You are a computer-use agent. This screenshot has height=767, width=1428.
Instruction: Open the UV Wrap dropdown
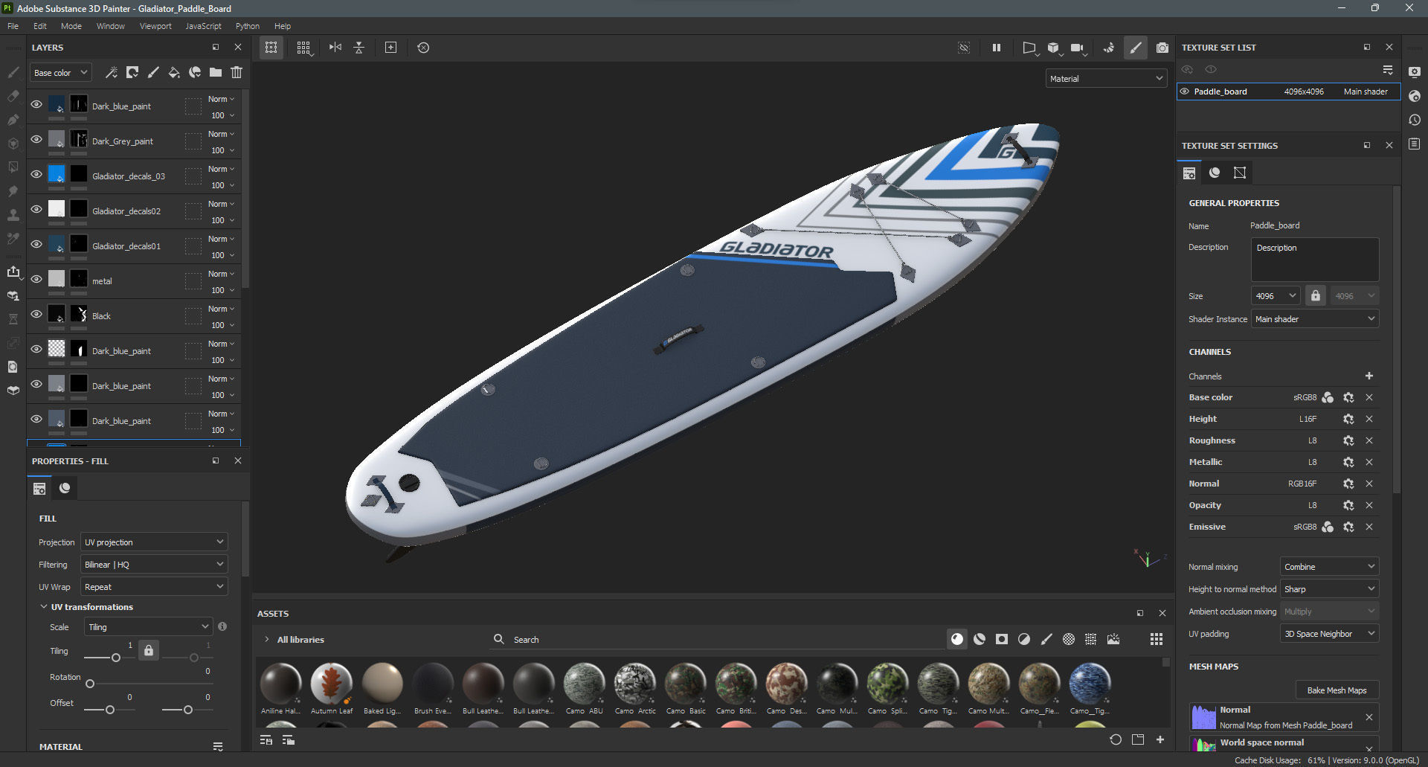(154, 586)
